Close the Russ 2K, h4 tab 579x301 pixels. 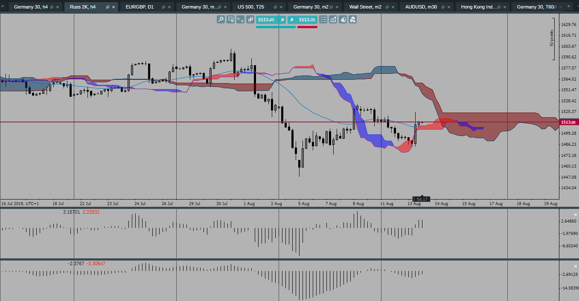113,7
